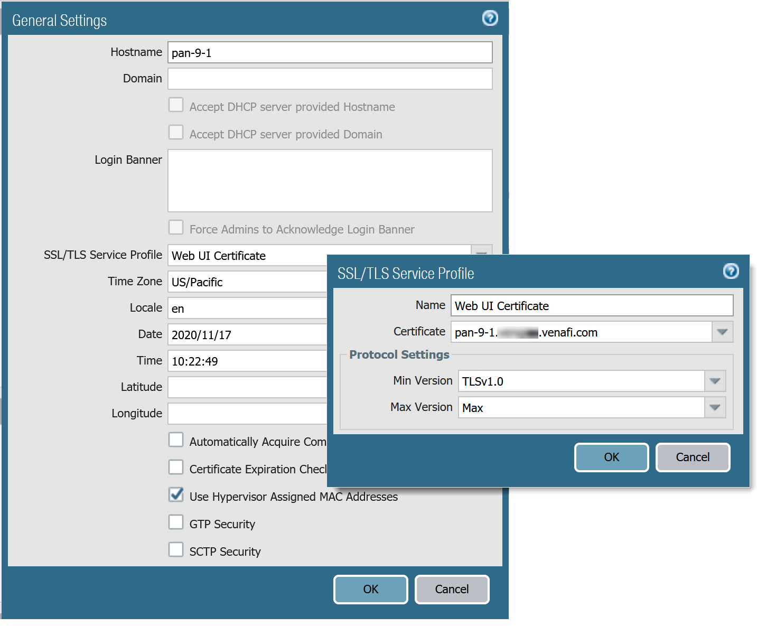Image resolution: width=757 pixels, height=626 pixels.
Task: Disable Use Hypervisor Assigned MAC Addresses
Action: tap(176, 495)
